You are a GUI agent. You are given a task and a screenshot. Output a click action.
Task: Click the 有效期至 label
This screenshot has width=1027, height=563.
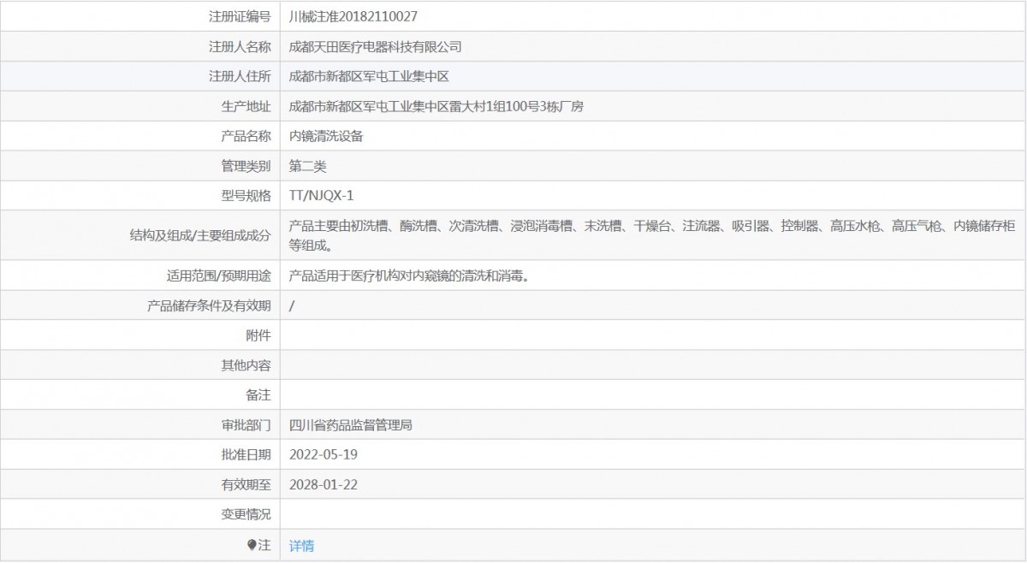[246, 484]
